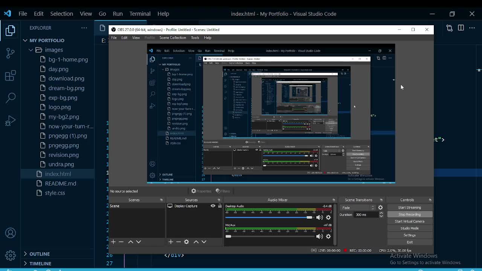Image resolution: width=482 pixels, height=271 pixels.
Task: Add a new source with plus icon
Action: click(171, 242)
